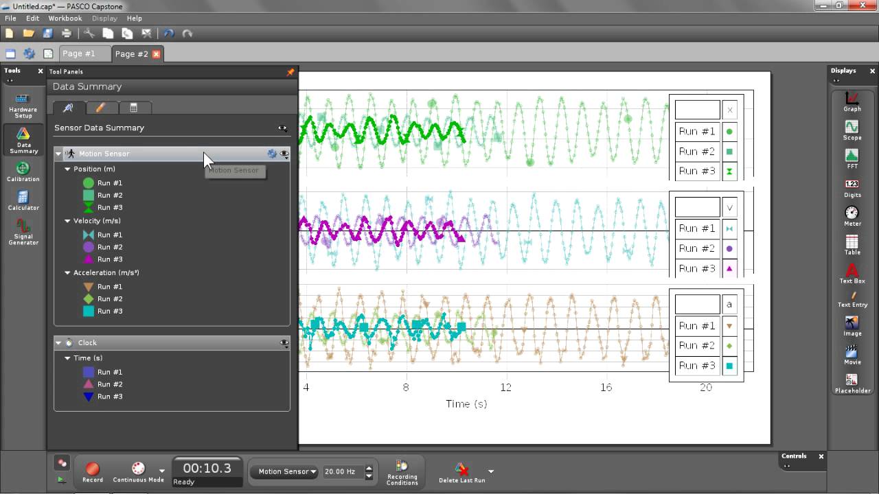Toggle Motion Sensor visibility eye

point(284,154)
